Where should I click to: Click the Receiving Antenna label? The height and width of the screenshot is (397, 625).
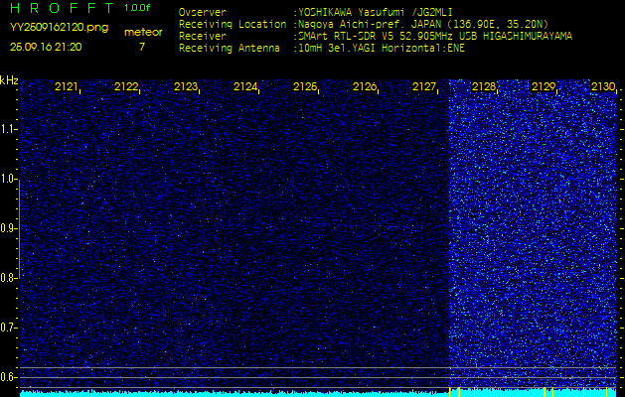click(230, 49)
